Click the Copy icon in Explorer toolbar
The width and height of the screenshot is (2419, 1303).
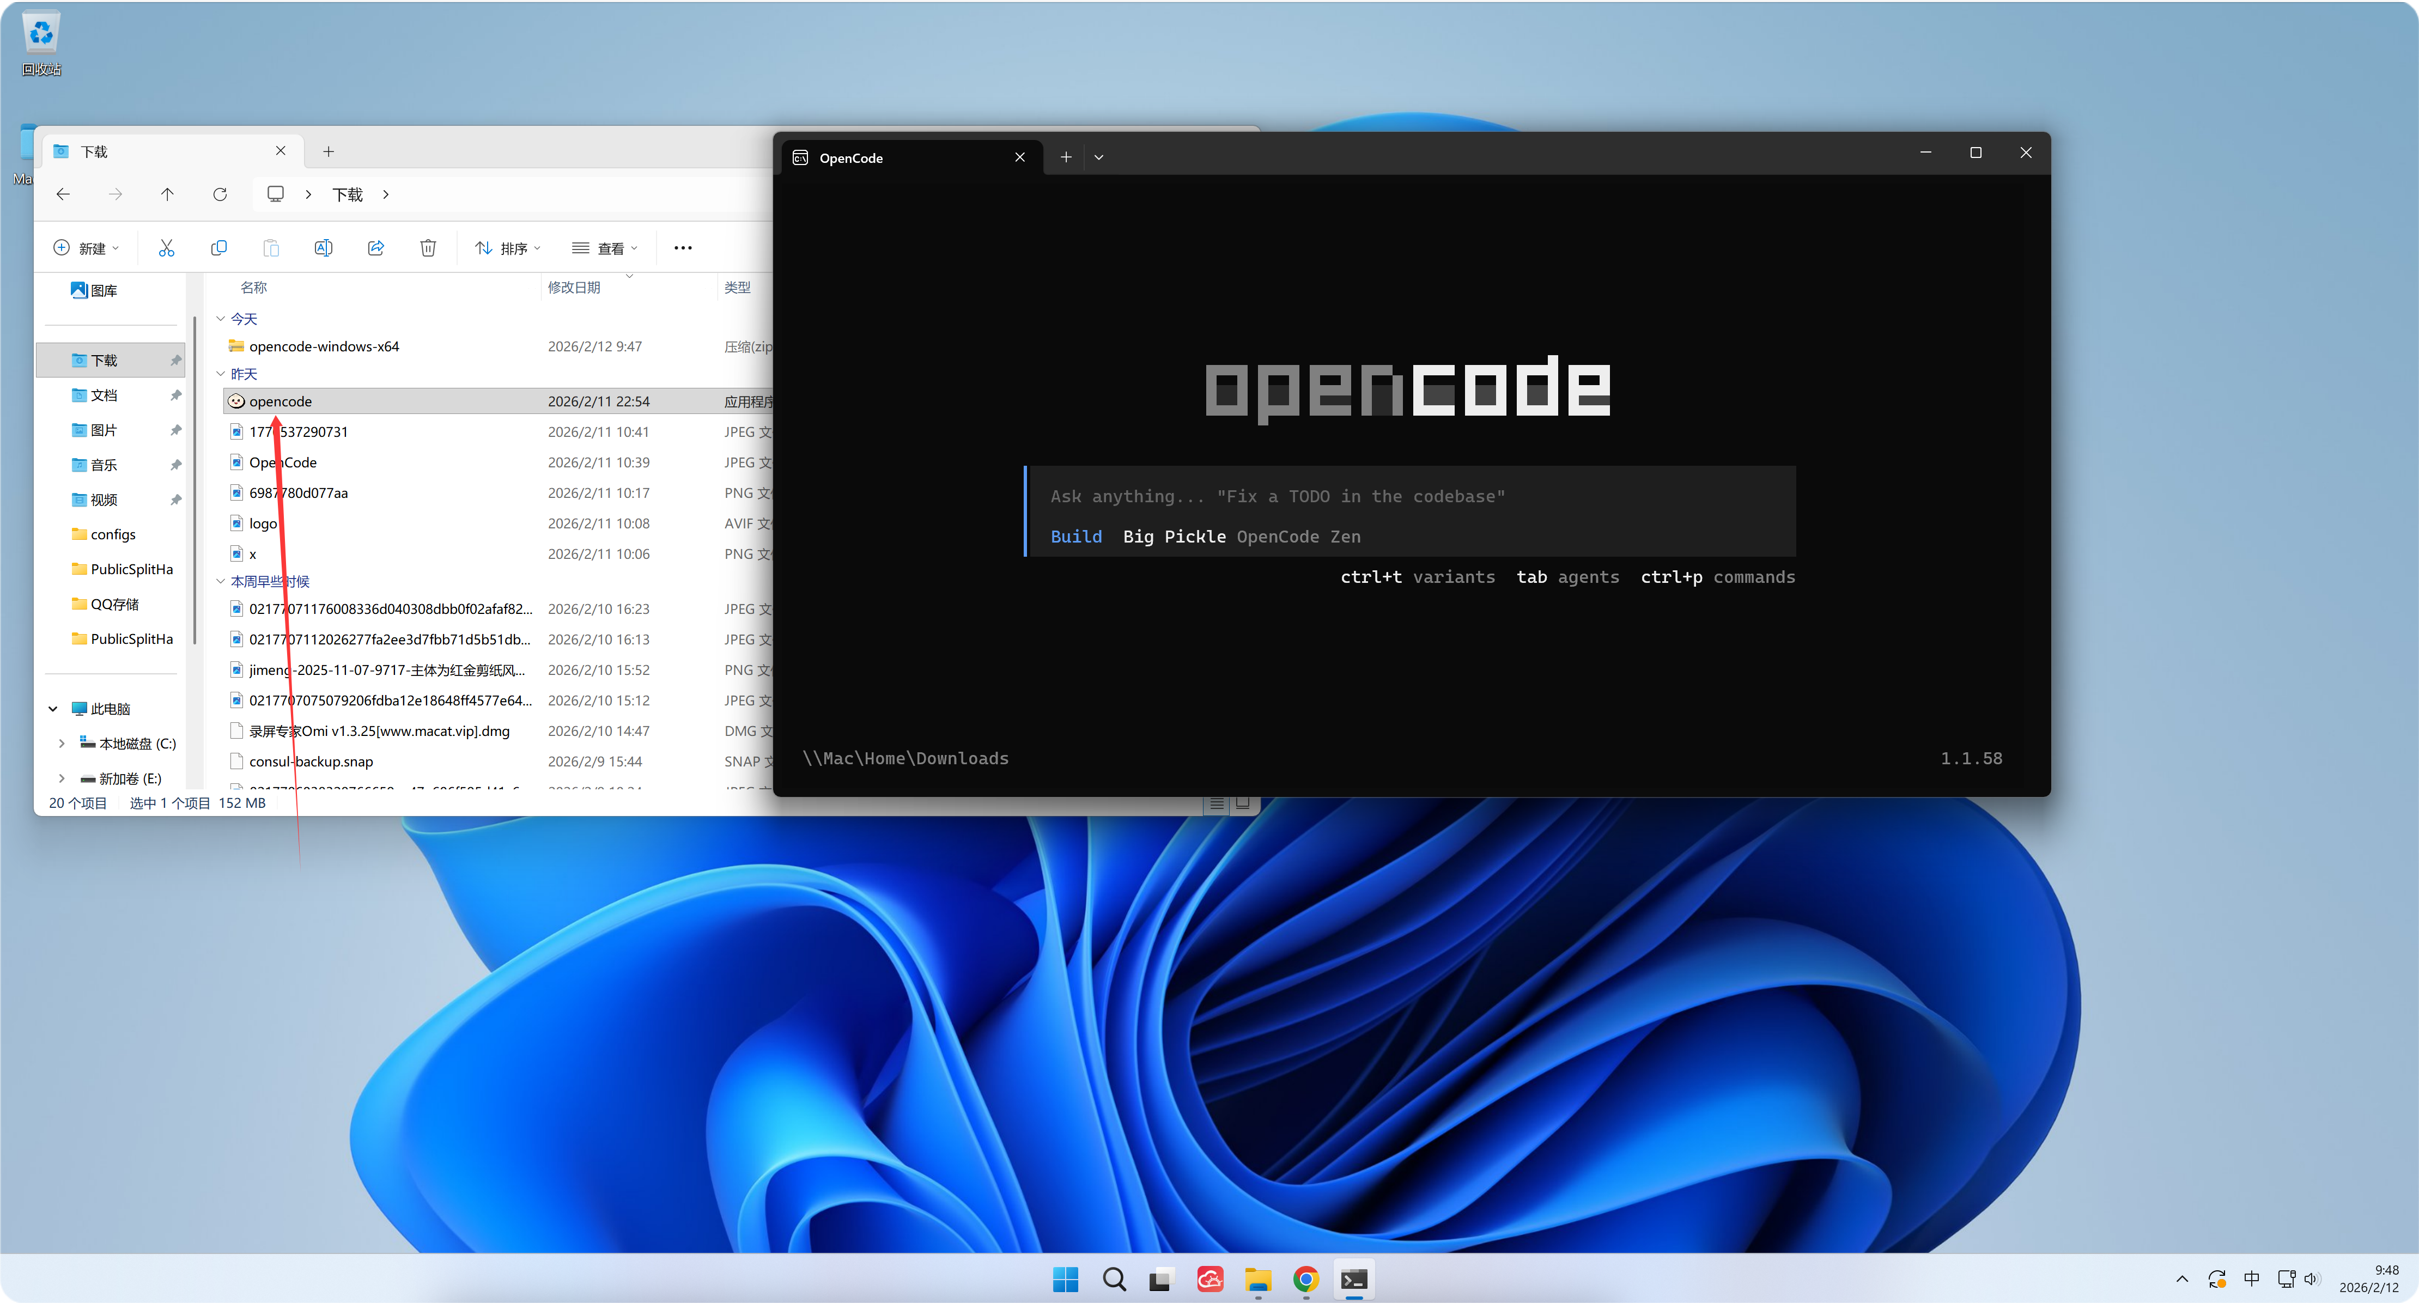(x=219, y=248)
